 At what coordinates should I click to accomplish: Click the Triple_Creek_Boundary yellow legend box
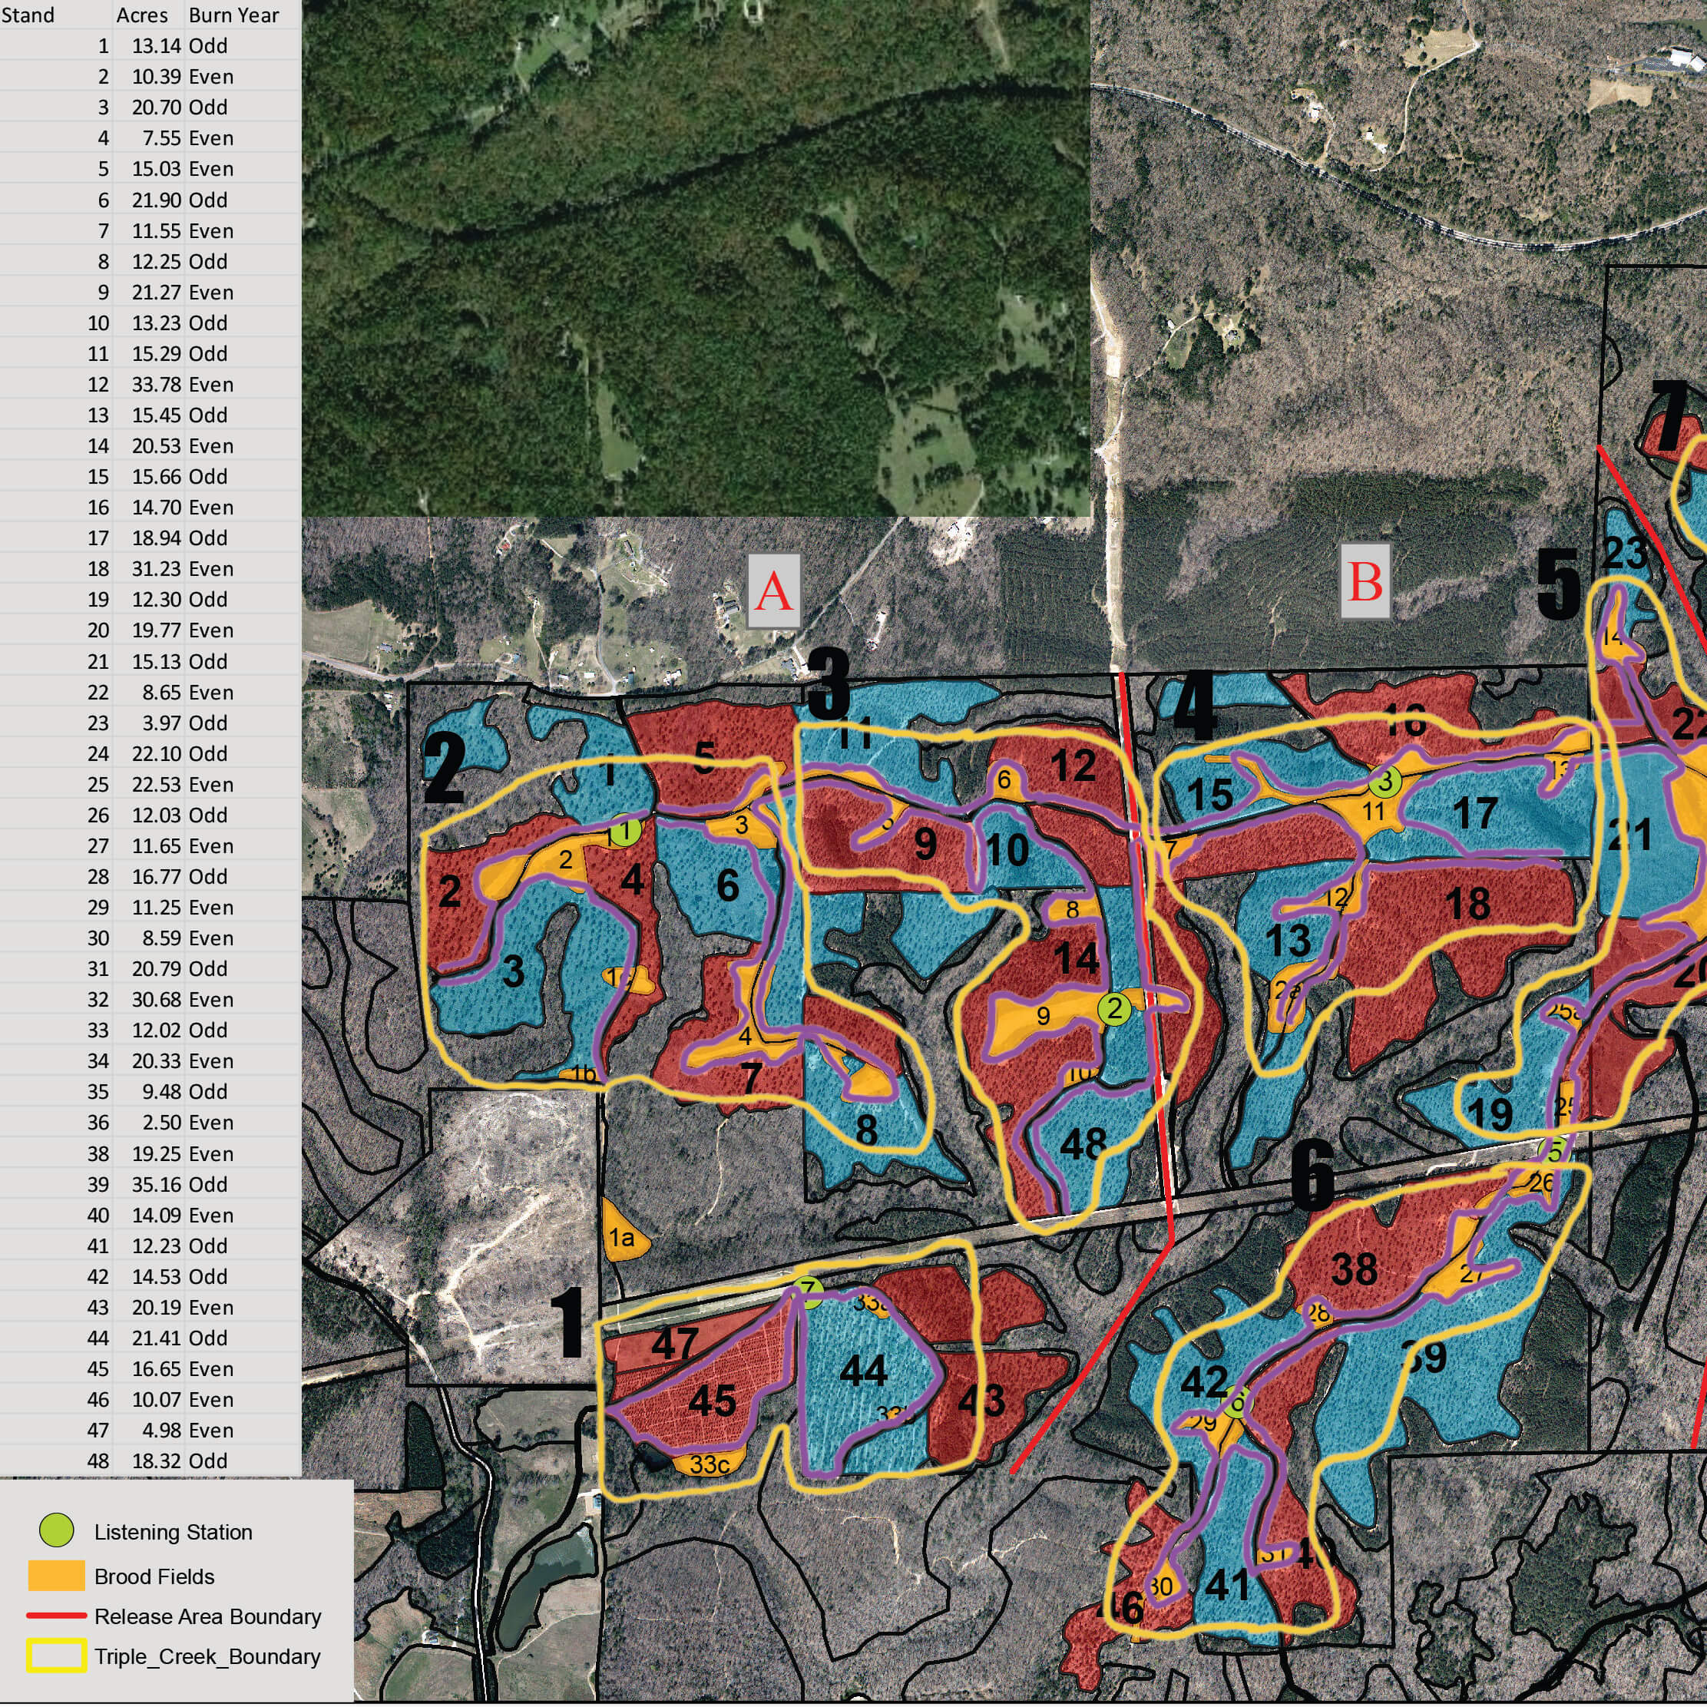coord(57,1656)
